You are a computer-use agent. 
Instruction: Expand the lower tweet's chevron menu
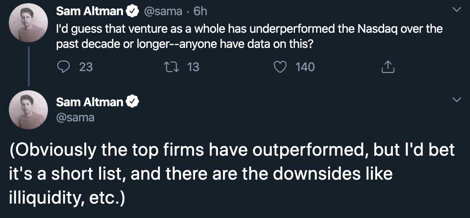click(456, 99)
